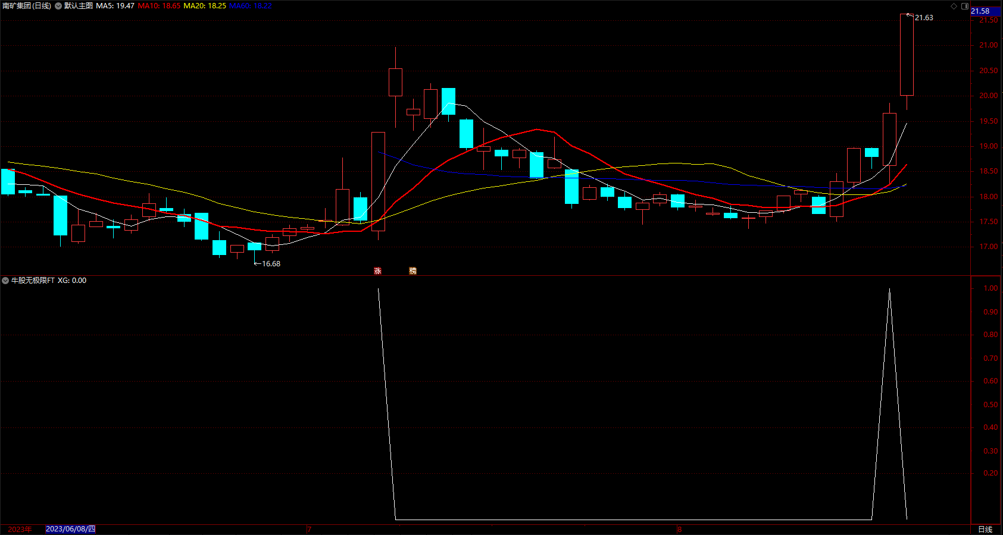Click the 南矿集团(日线) stock title
Image resolution: width=1003 pixels, height=535 pixels.
click(x=27, y=6)
